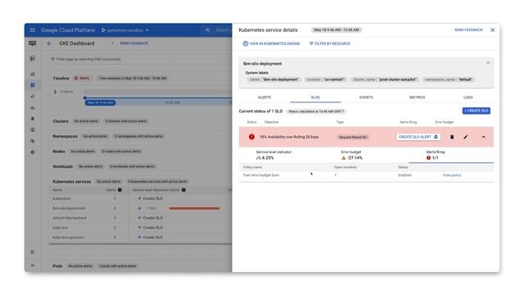This screenshot has width=524, height=295.
Task: Open the settings gear icon in sidebar
Action: pos(33,152)
